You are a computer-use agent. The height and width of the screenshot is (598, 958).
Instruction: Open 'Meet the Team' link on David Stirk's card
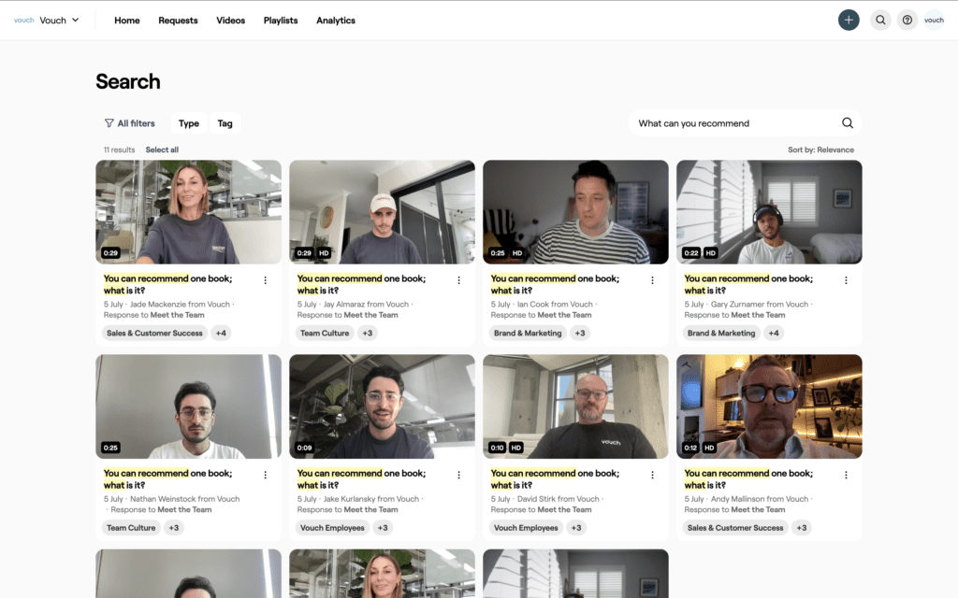tap(564, 509)
